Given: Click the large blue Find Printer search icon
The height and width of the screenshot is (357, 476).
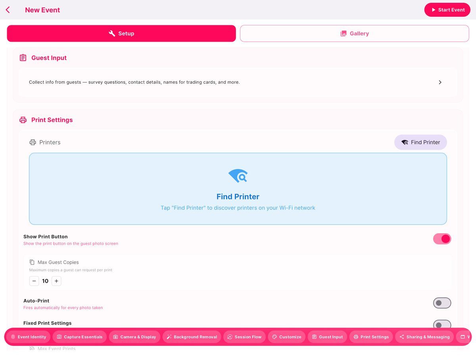Looking at the screenshot, I should click(238, 176).
